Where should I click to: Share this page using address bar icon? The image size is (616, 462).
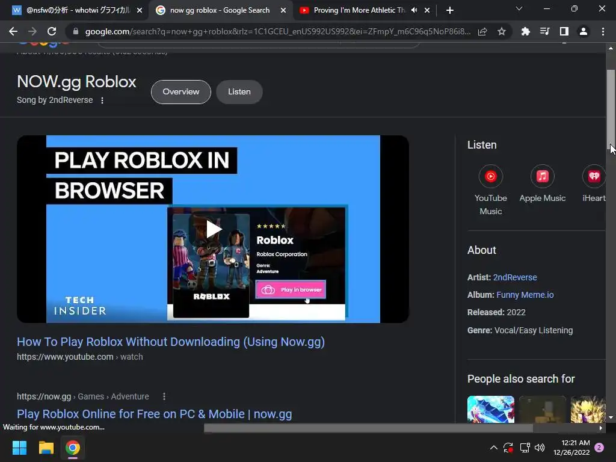[x=482, y=31]
